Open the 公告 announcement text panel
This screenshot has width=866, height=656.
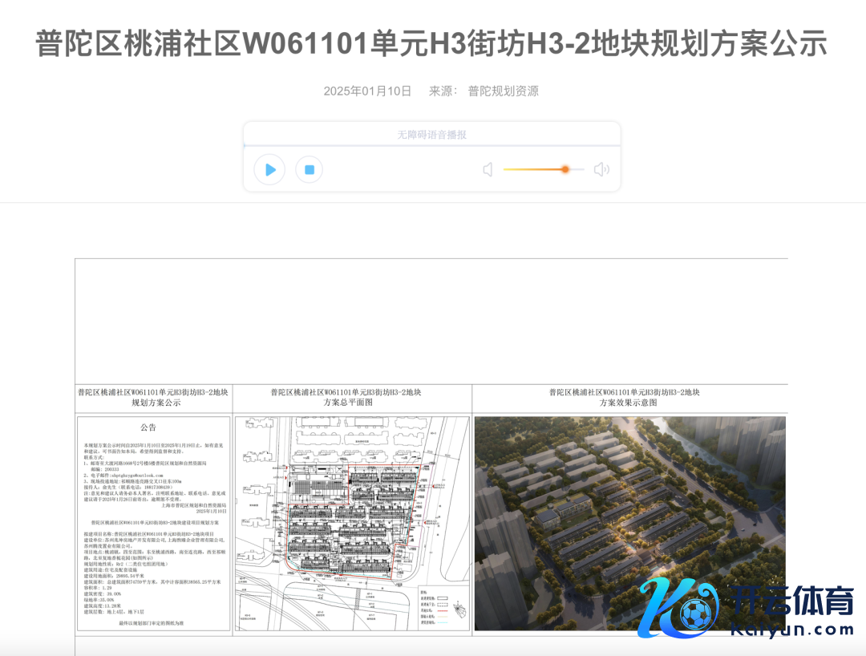coord(153,521)
